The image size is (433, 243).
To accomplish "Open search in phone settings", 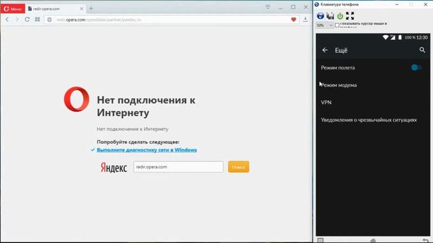I will [x=422, y=50].
